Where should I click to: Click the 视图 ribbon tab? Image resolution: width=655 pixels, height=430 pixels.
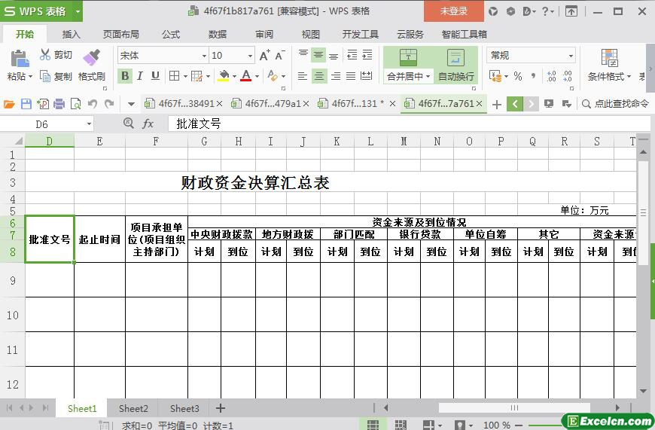point(310,35)
